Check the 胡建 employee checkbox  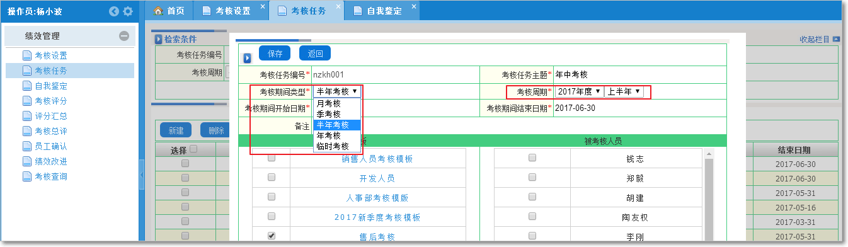(x=532, y=197)
